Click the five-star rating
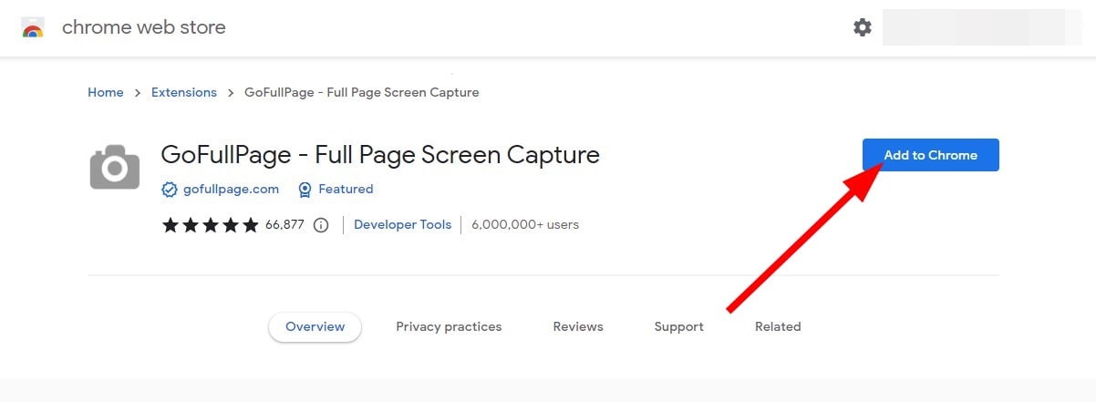 click(x=210, y=225)
